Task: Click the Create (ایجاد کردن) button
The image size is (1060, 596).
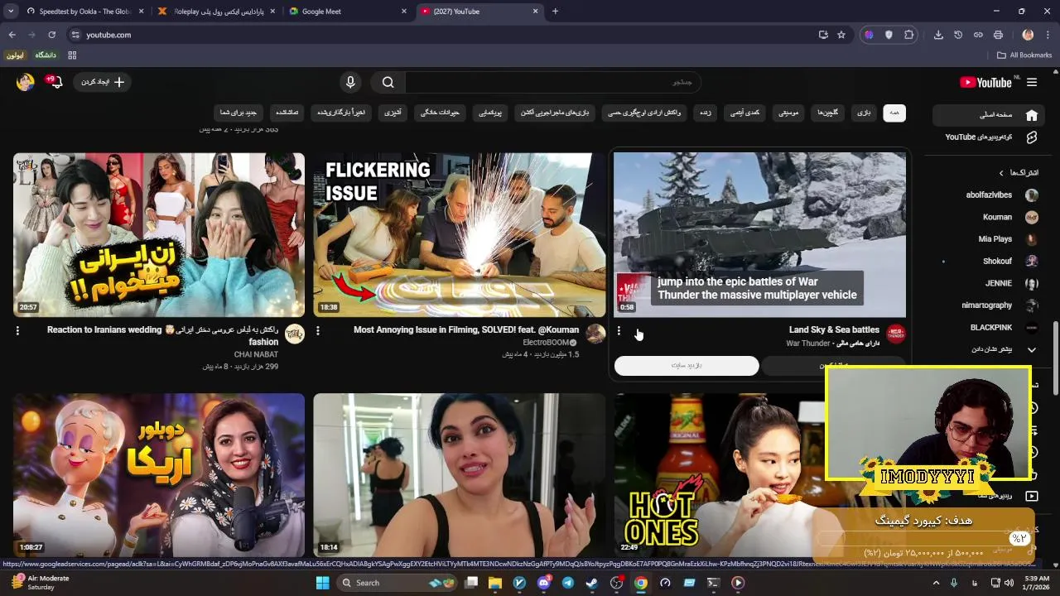Action: [x=103, y=82]
